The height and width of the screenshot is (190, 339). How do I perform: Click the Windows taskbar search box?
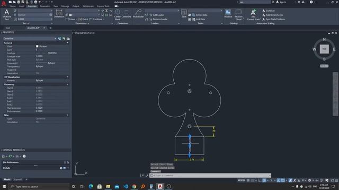[x=39, y=186]
